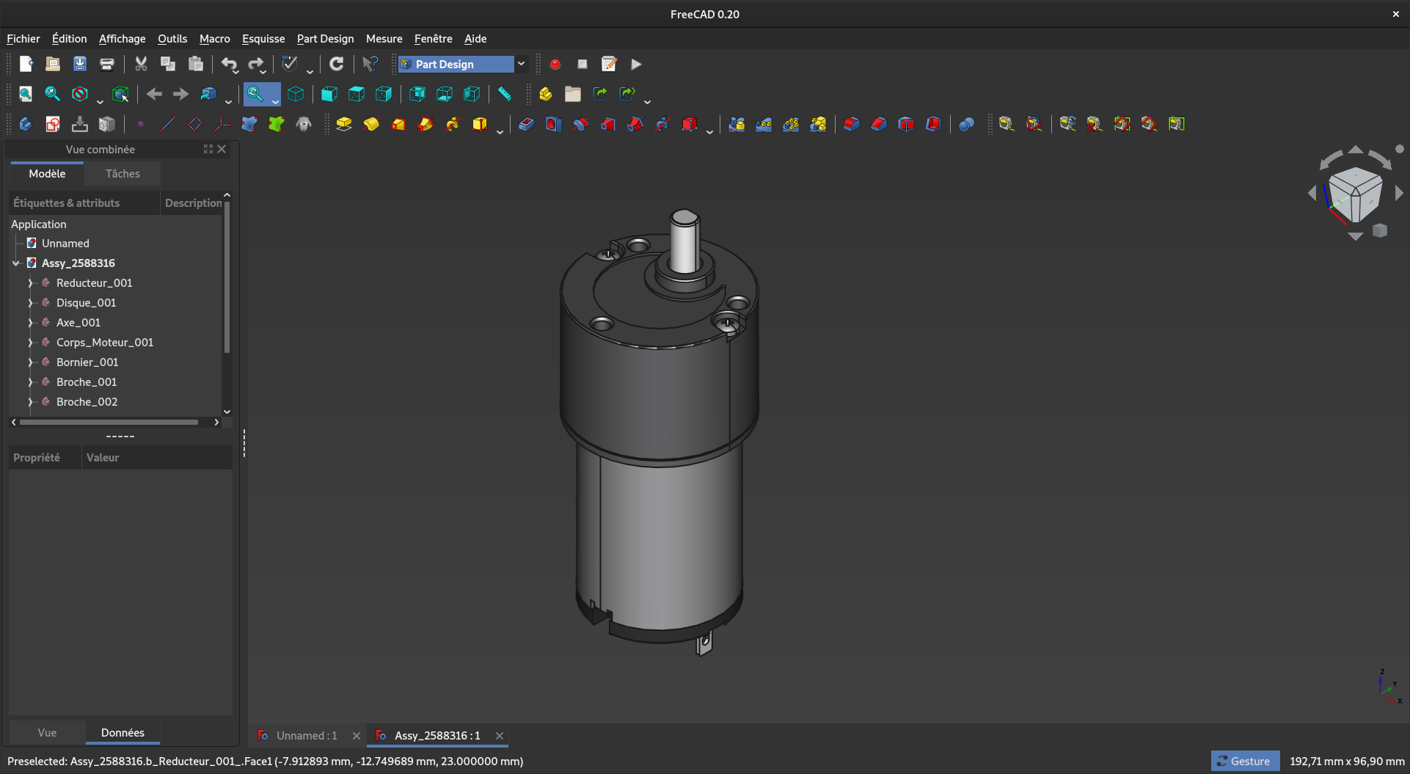Image resolution: width=1410 pixels, height=774 pixels.
Task: Close the Assy_2588316 : 1 document tab
Action: coord(500,736)
